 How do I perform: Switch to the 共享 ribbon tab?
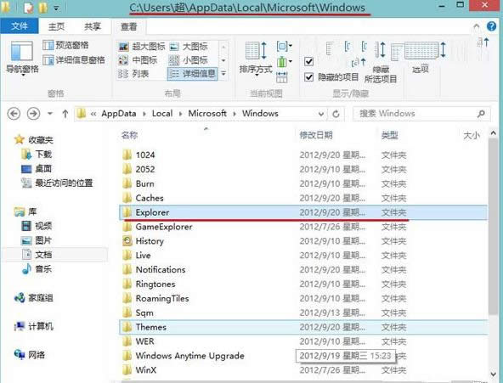point(93,26)
